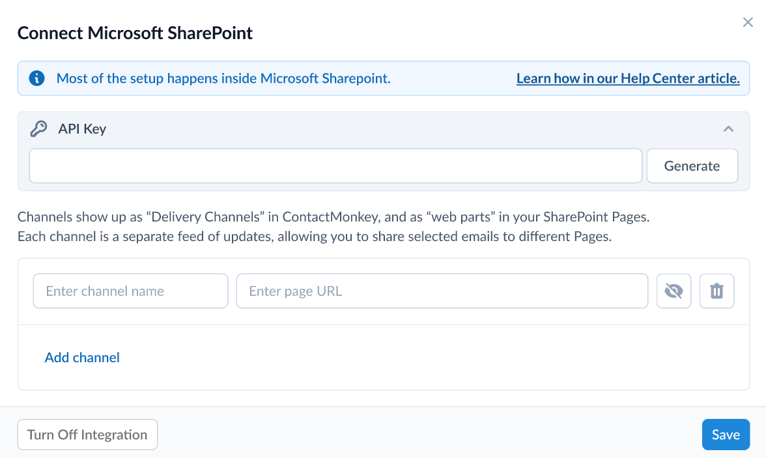The image size is (766, 458).
Task: Click Add channel to create a new feed
Action: tap(82, 357)
